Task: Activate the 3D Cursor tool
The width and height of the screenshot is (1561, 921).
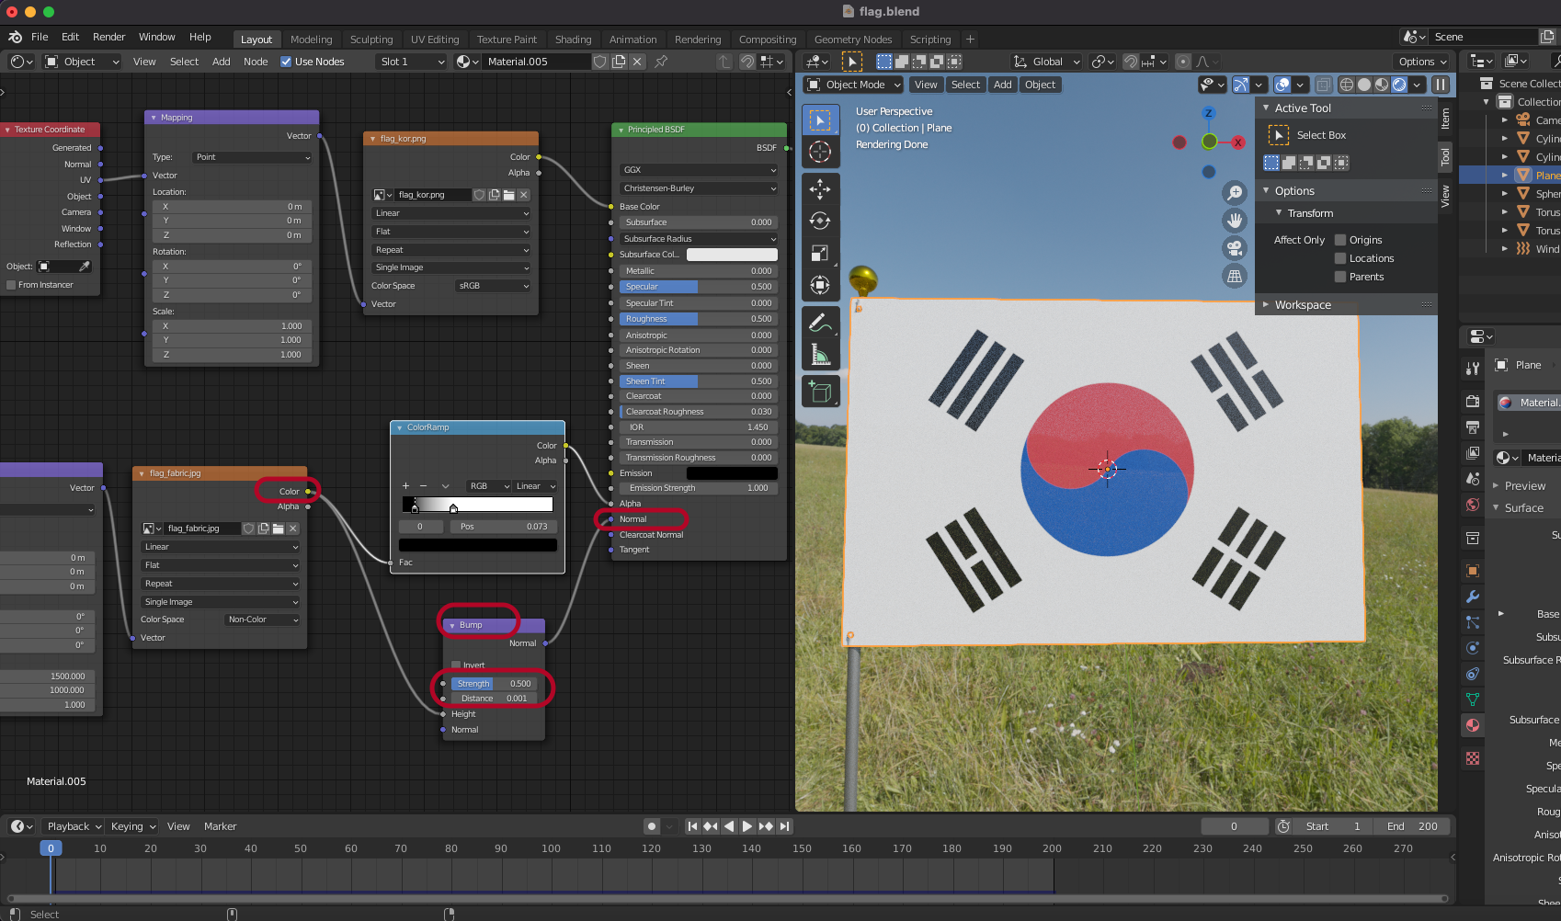Action: coord(820,152)
